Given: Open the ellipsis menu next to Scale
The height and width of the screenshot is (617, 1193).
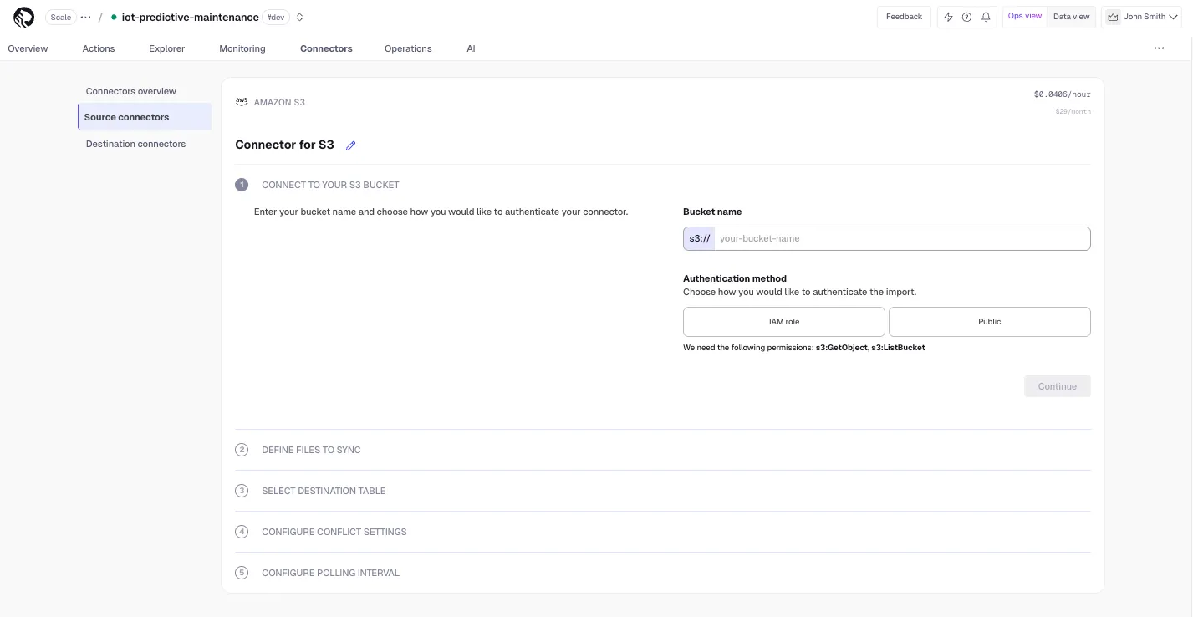Looking at the screenshot, I should tap(85, 17).
